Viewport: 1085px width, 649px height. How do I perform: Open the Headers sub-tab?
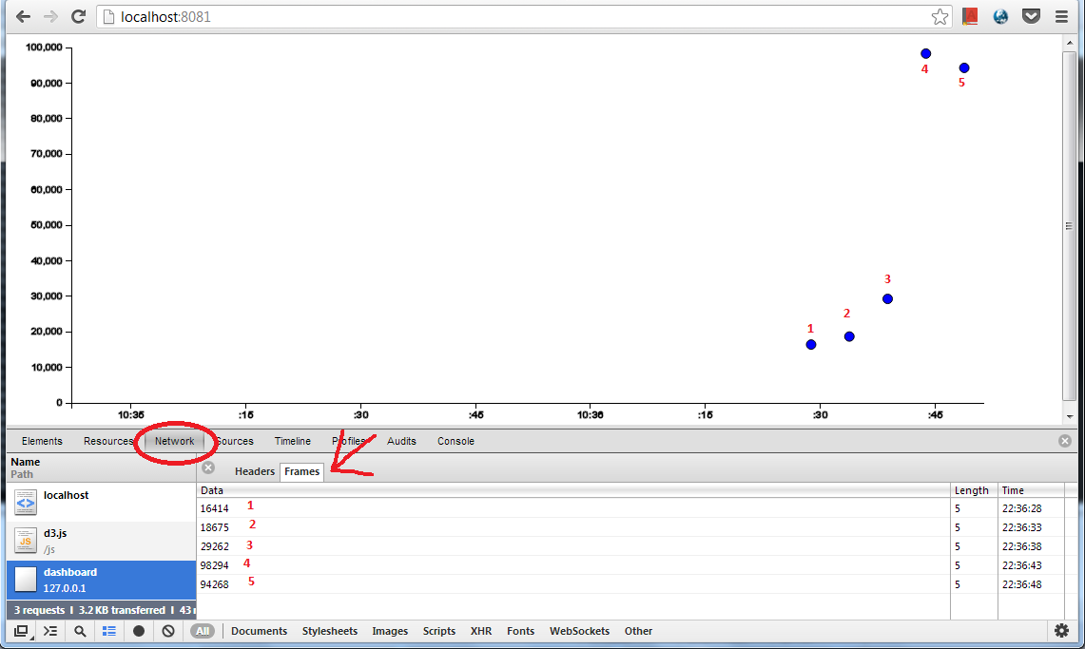coord(255,471)
